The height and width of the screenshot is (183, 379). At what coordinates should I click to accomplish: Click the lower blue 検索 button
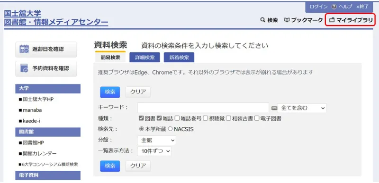(x=110, y=166)
